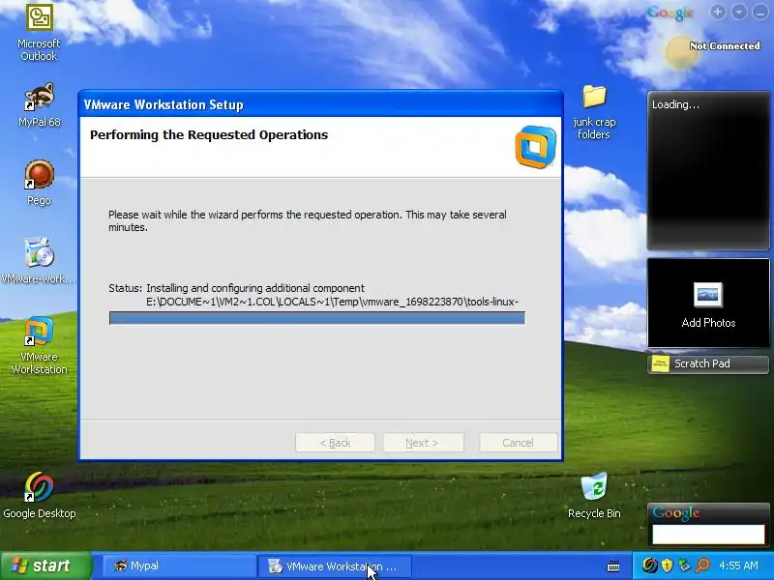This screenshot has height=580, width=774.
Task: Select the VMware Workstation desktop shortcut
Action: tap(39, 346)
